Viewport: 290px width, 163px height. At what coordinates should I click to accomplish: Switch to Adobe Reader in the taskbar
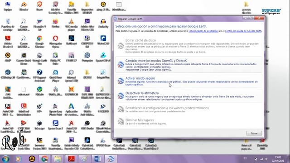[x=72, y=159]
